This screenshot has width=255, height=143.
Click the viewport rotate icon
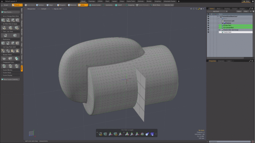click(194, 9)
